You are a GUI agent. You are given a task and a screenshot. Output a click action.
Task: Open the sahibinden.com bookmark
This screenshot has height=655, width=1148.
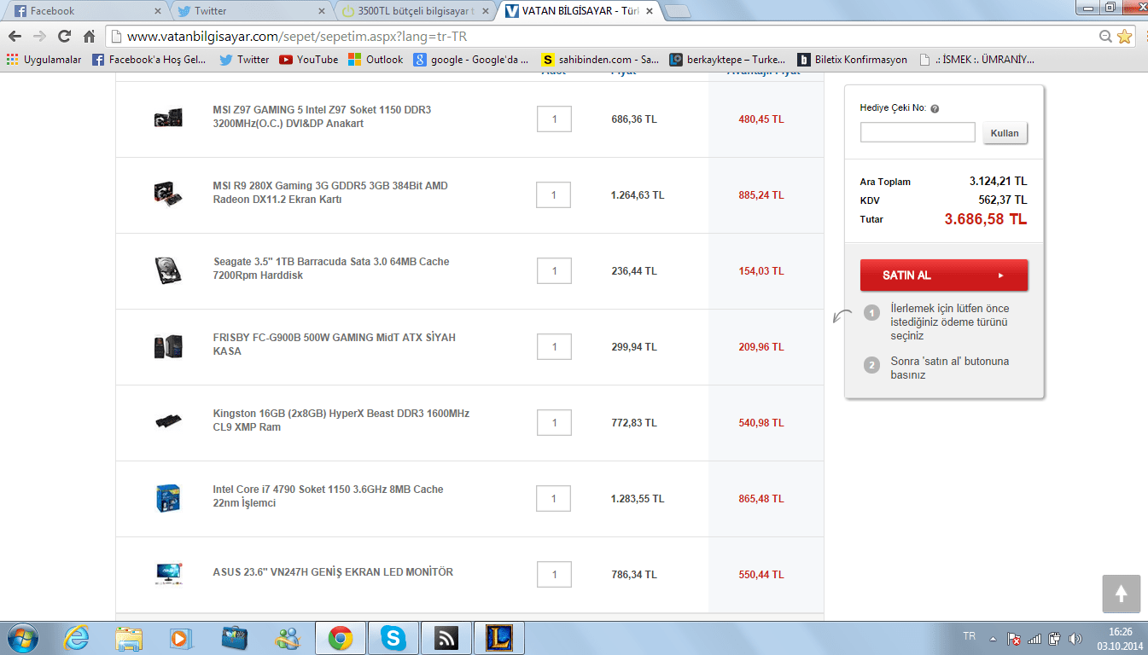tap(600, 60)
